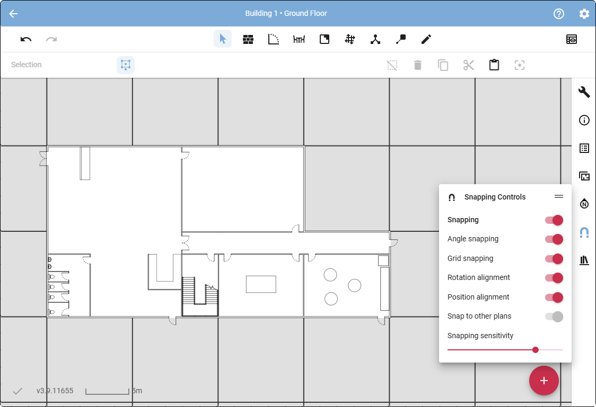Viewport: 596px width, 407px height.
Task: Redo the last undone action
Action: (x=51, y=40)
